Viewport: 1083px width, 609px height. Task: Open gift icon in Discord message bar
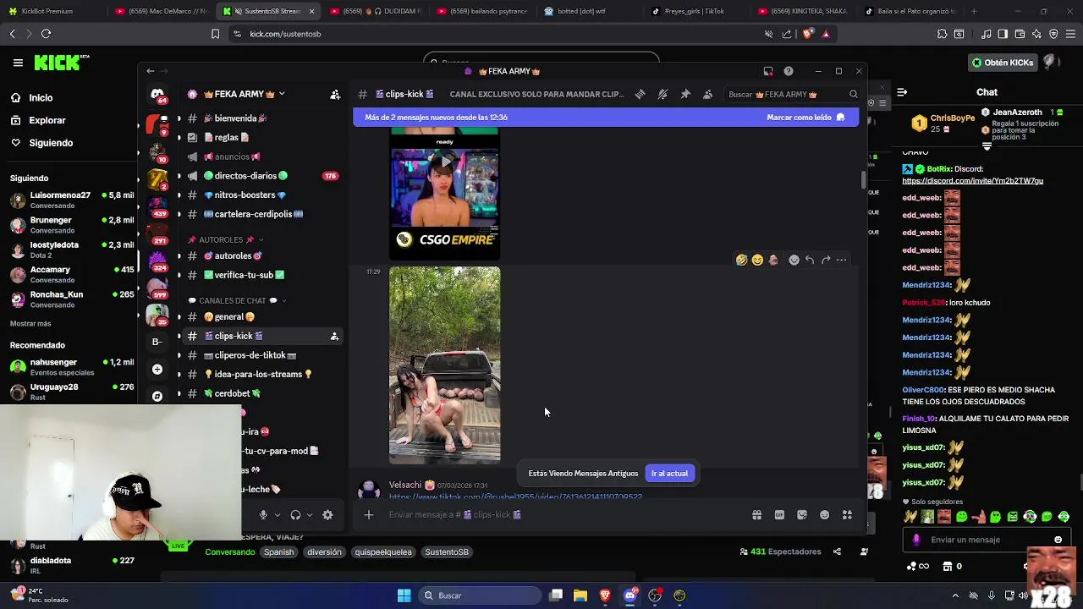pos(756,514)
